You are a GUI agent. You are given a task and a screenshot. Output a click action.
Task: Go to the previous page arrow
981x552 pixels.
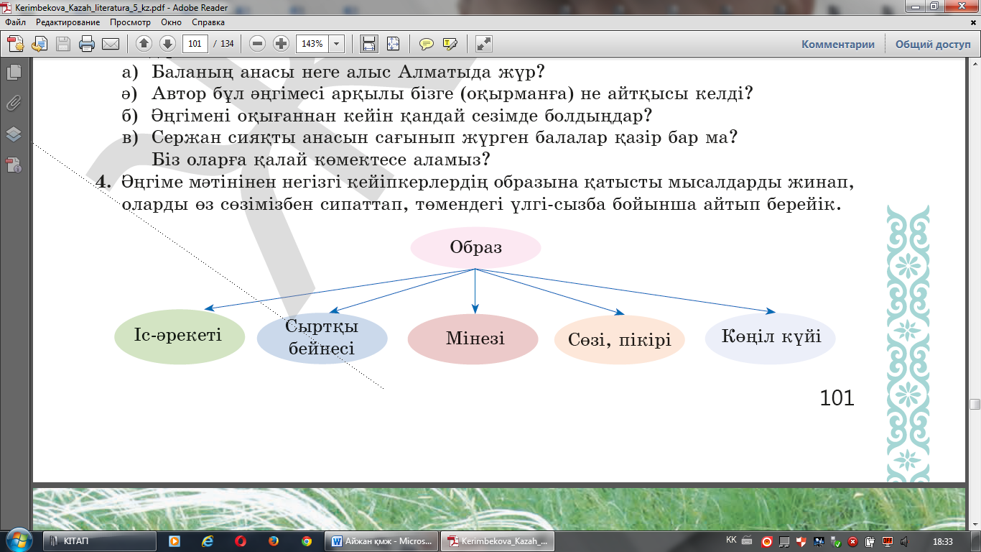pyautogui.click(x=144, y=44)
